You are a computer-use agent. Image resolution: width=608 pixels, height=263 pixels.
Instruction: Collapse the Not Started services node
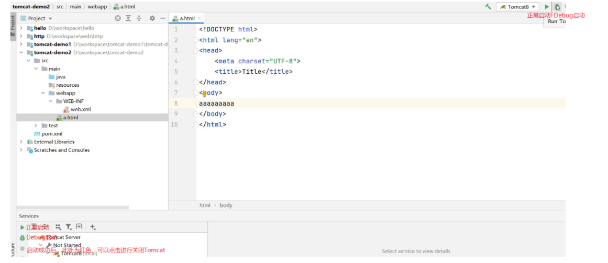point(41,245)
